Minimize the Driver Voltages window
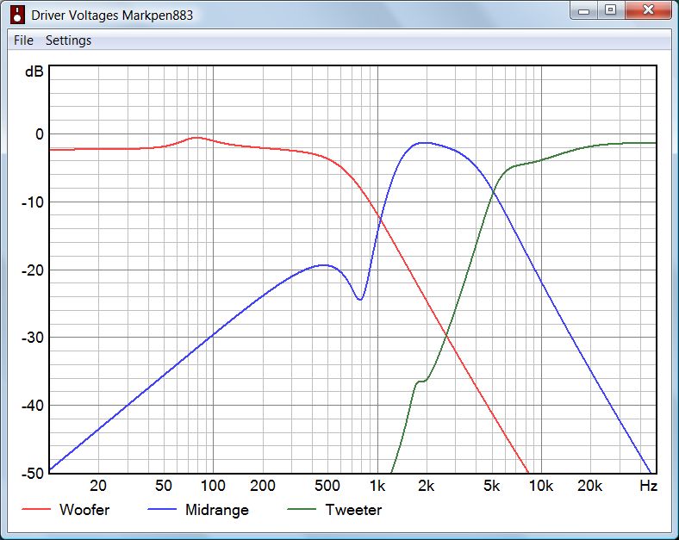Screen dimensions: 679x540 tap(583, 10)
